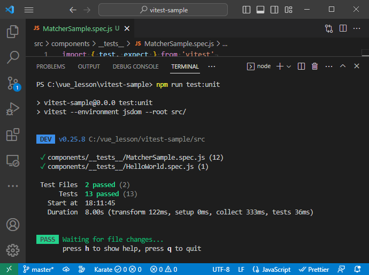Kill the terminal with trash icon
369x275 pixels.
(314, 66)
